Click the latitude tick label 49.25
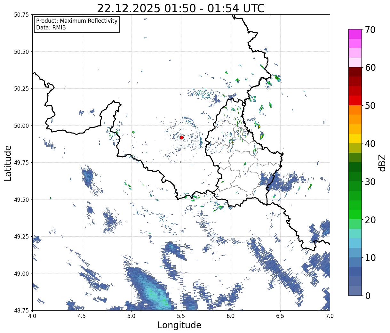The width and height of the screenshot is (390, 333). click(x=21, y=237)
